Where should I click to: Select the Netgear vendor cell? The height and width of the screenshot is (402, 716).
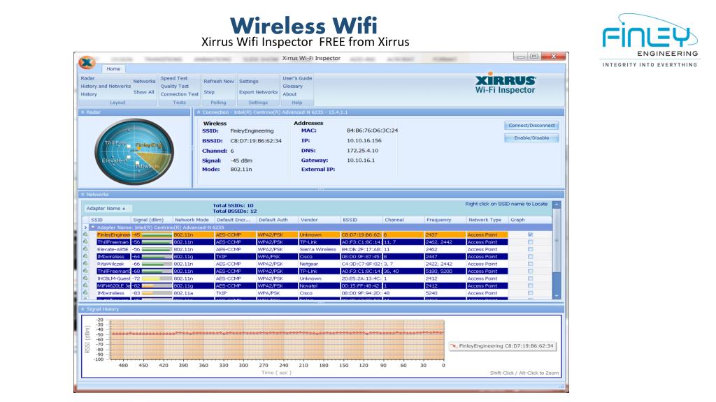(x=319, y=264)
